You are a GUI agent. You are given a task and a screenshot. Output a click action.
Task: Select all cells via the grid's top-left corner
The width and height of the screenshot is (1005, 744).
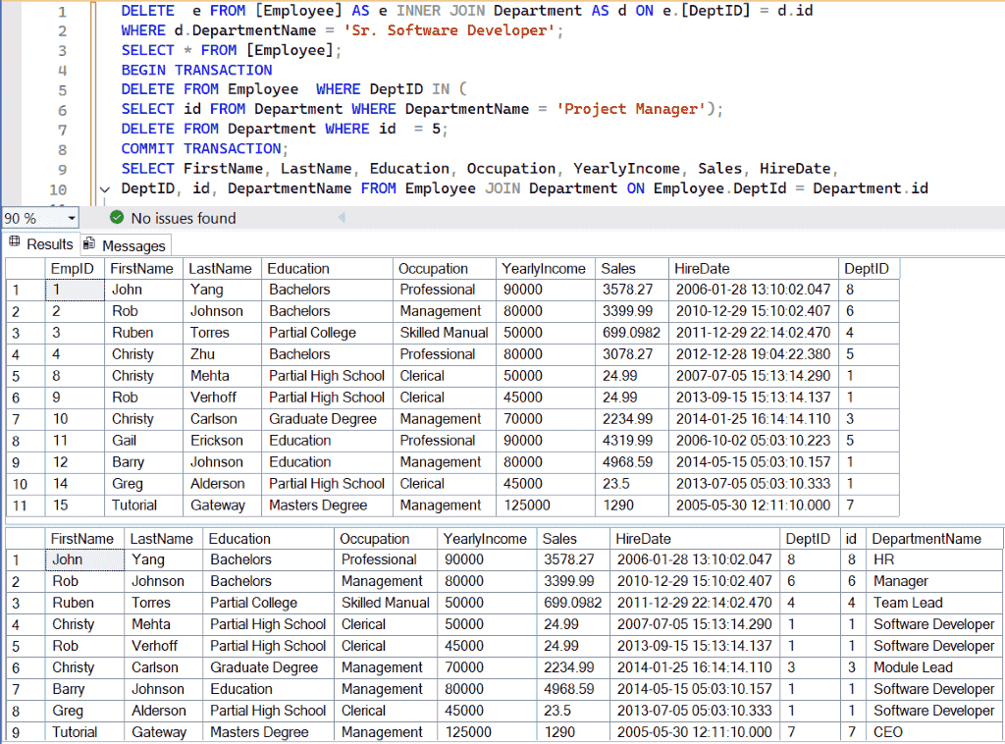click(x=25, y=268)
